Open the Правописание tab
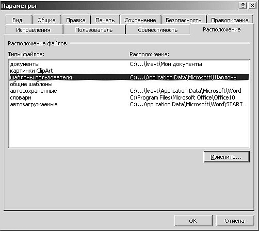The image size is (259, 231). 230,20
